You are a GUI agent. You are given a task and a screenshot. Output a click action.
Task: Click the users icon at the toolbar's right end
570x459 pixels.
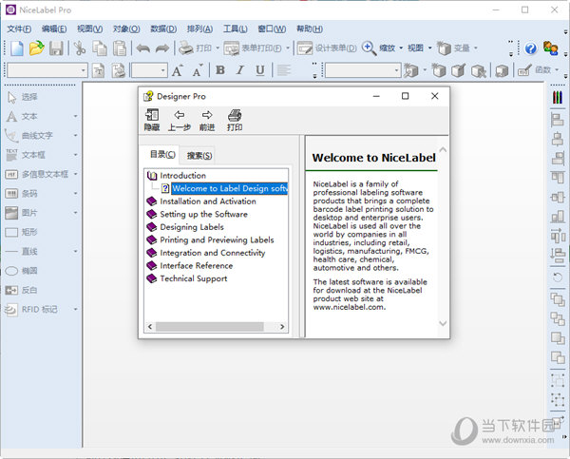pos(551,48)
